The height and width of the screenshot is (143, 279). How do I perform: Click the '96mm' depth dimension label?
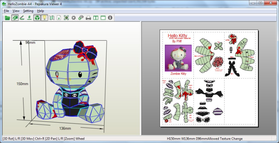[30, 42]
